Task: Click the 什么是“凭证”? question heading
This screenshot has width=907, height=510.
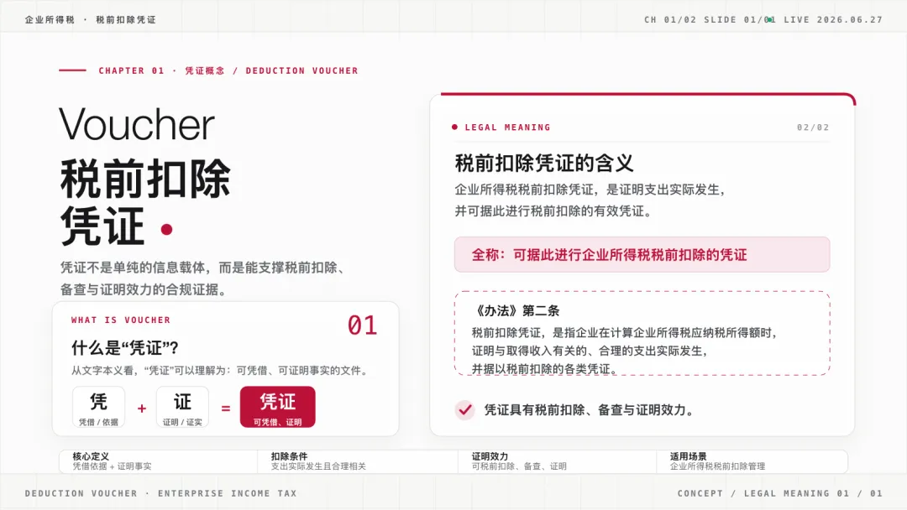Action: [125, 348]
